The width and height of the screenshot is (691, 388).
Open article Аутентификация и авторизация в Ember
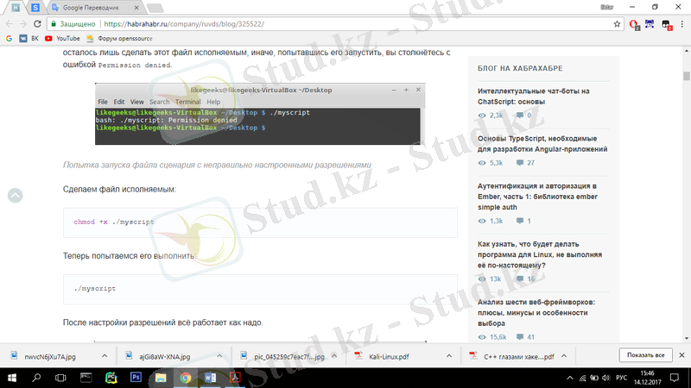[x=537, y=197]
